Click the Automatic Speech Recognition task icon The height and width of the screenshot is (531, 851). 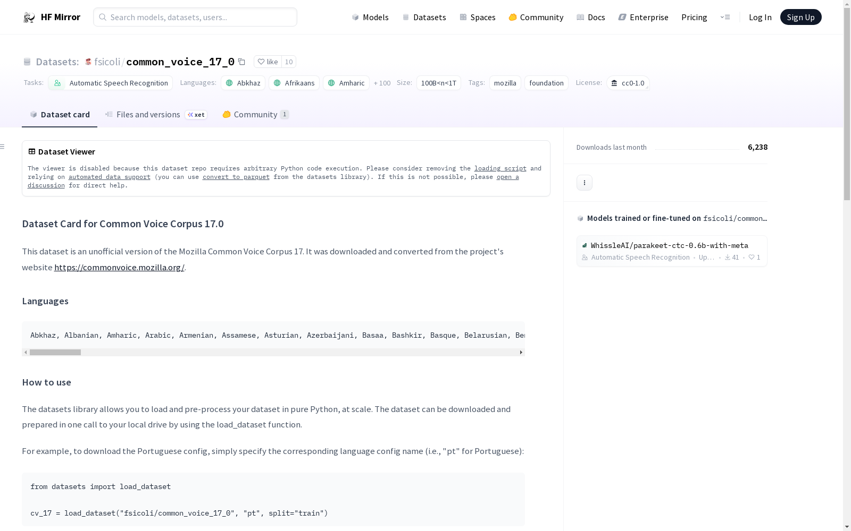click(57, 83)
